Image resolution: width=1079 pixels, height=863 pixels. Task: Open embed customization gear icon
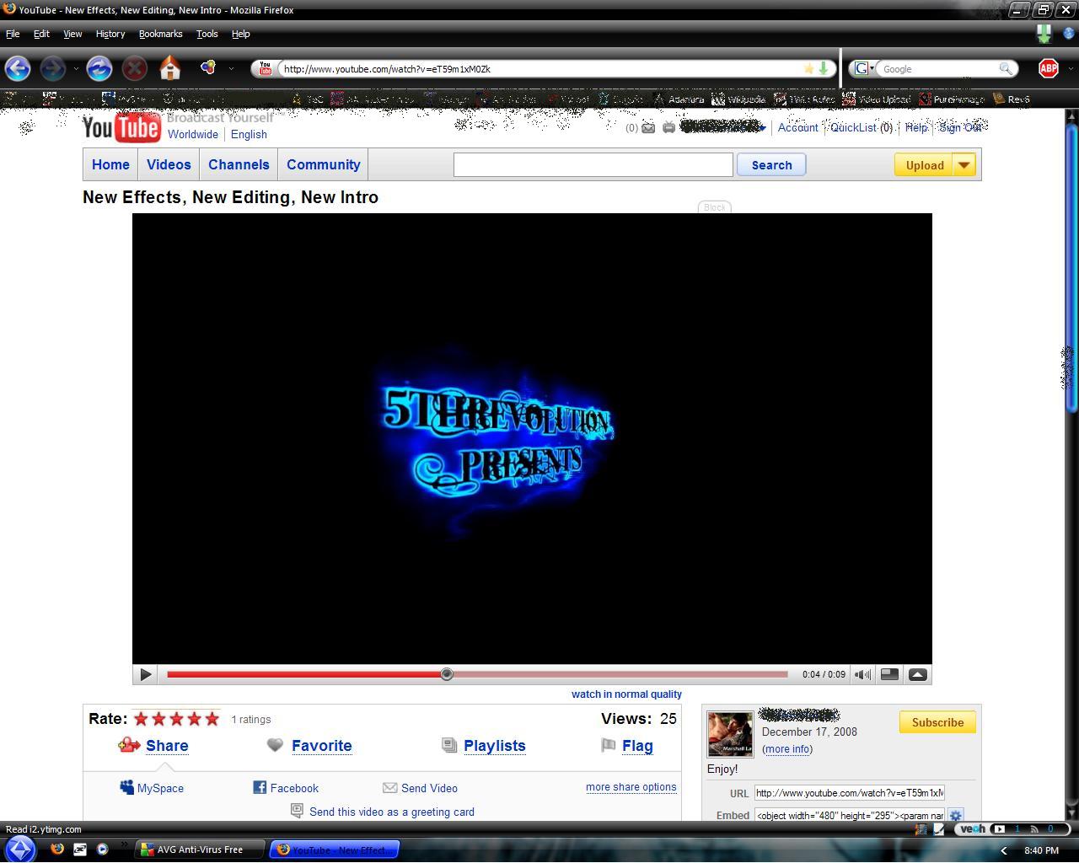coord(955,815)
